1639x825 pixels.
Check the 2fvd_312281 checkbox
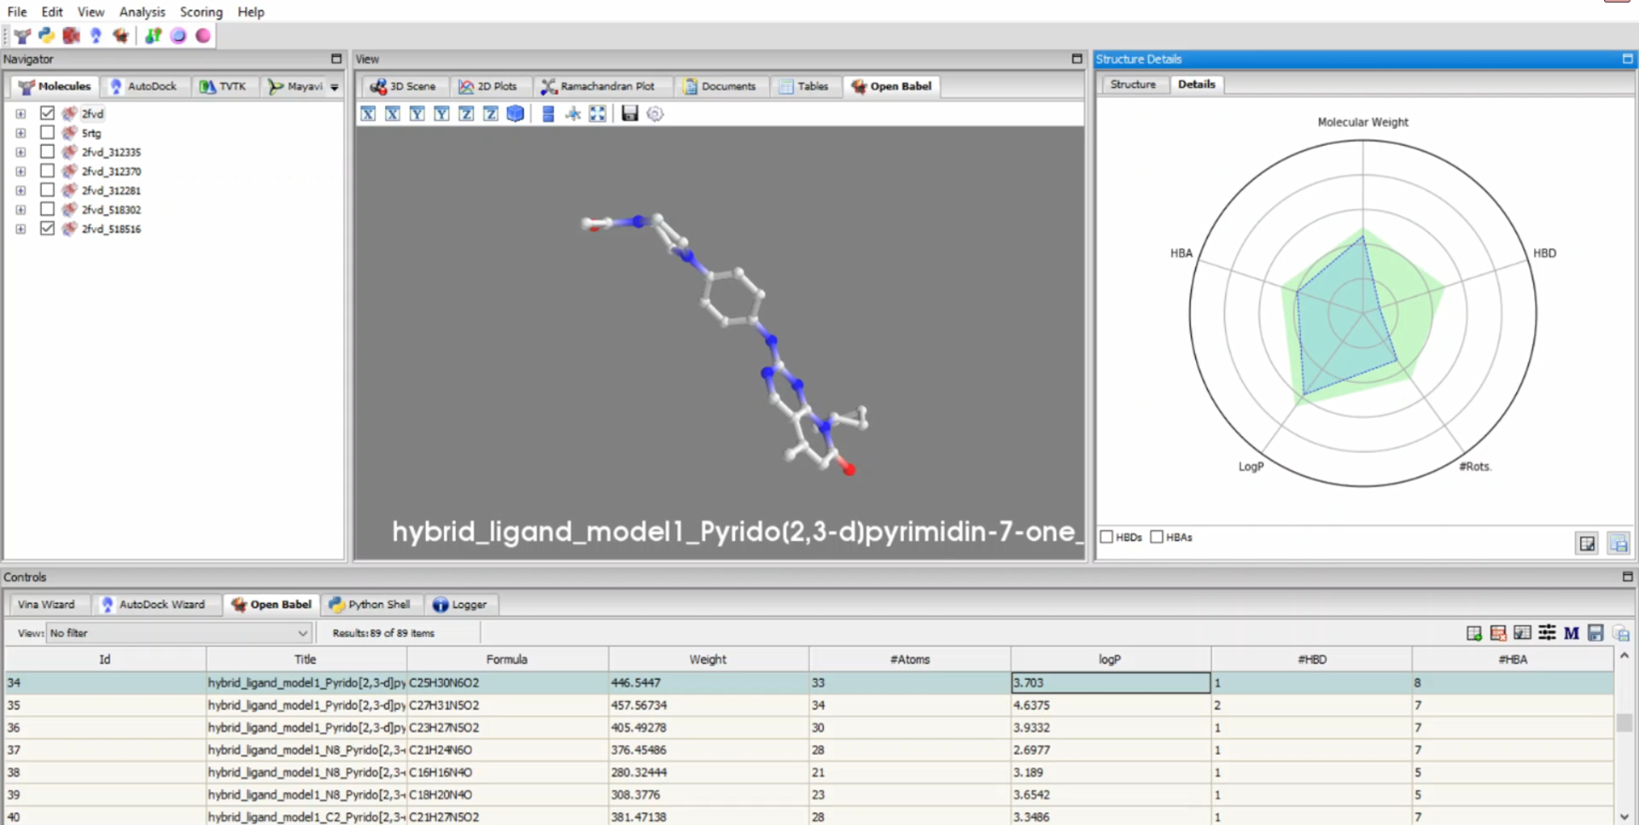pos(47,189)
